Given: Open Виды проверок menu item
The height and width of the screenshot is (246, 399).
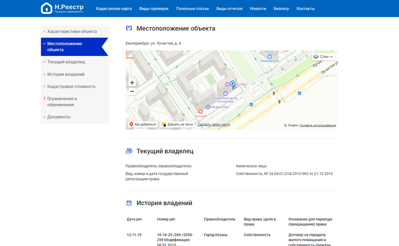Looking at the screenshot, I should point(154,9).
